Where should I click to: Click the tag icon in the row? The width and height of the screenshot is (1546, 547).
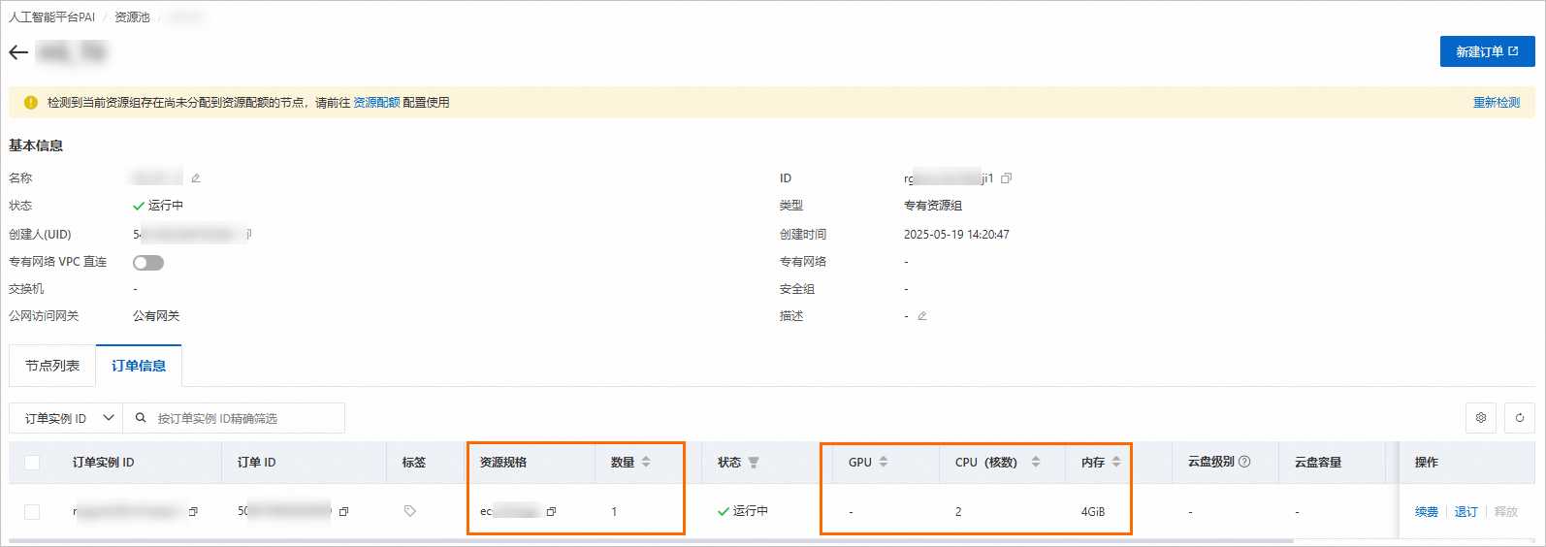click(410, 511)
